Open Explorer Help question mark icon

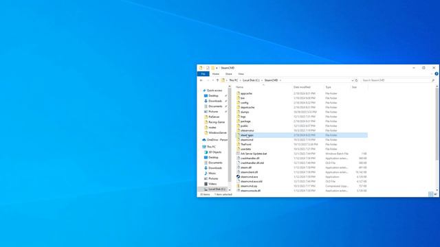pyautogui.click(x=437, y=74)
